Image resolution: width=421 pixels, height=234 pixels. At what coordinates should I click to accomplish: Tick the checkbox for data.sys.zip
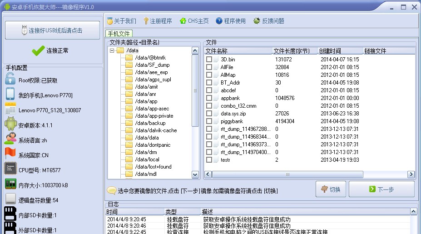point(209,113)
